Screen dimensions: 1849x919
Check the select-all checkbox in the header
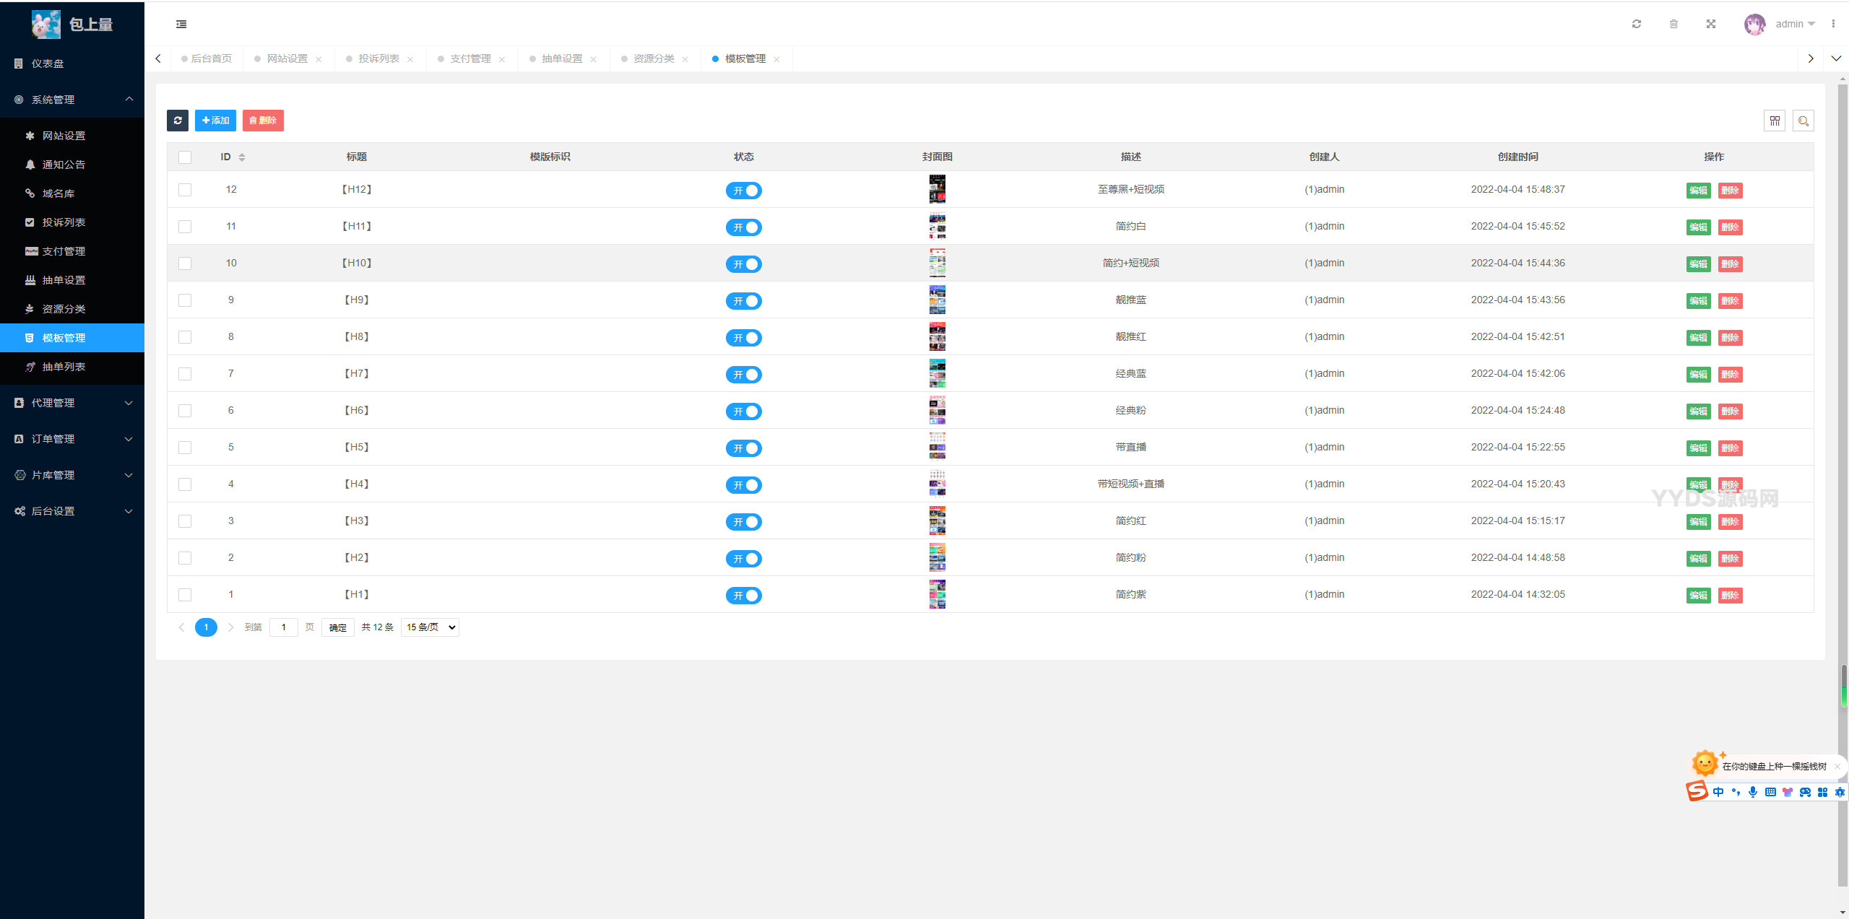click(185, 157)
